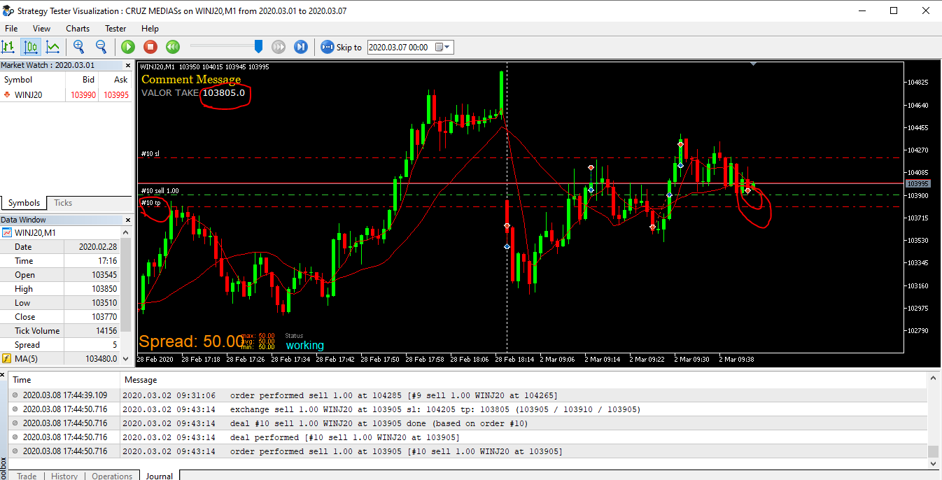The image size is (942, 480).
Task: Click the chart shift triangle marker
Action: tap(753, 64)
